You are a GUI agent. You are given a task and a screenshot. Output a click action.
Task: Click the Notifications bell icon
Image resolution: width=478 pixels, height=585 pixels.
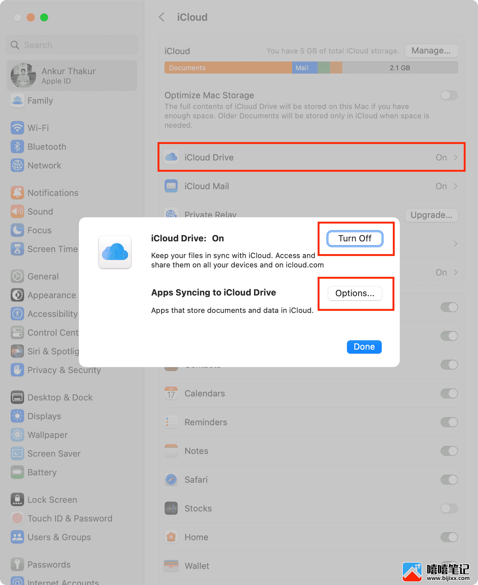pos(17,193)
